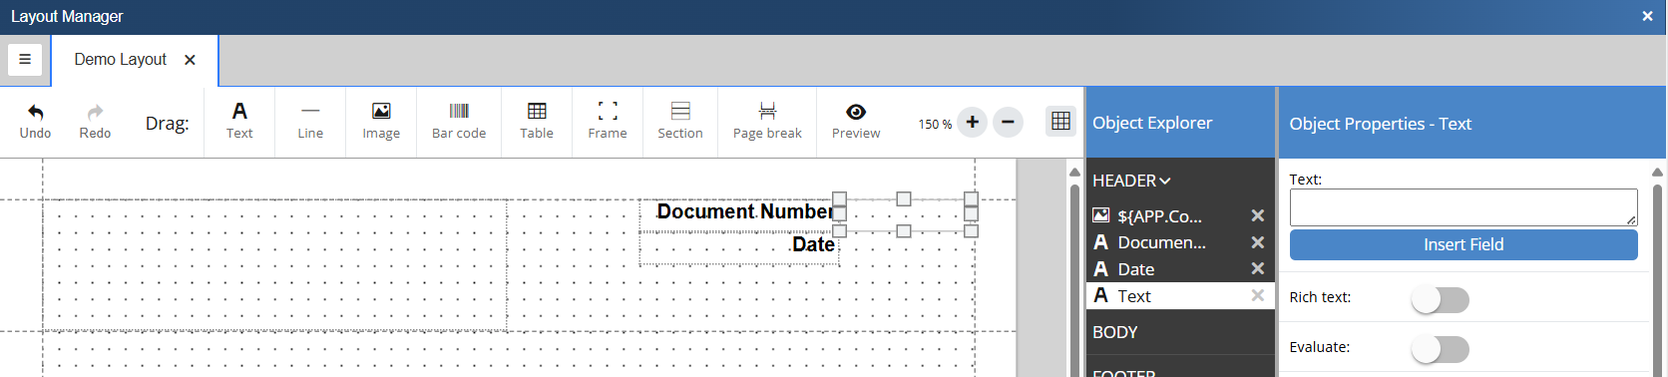This screenshot has width=1668, height=377.
Task: Select the Text drag tool
Action: tap(239, 122)
